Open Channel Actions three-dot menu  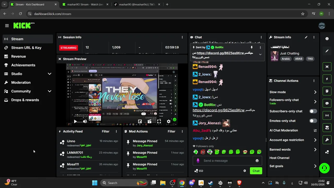314,81
